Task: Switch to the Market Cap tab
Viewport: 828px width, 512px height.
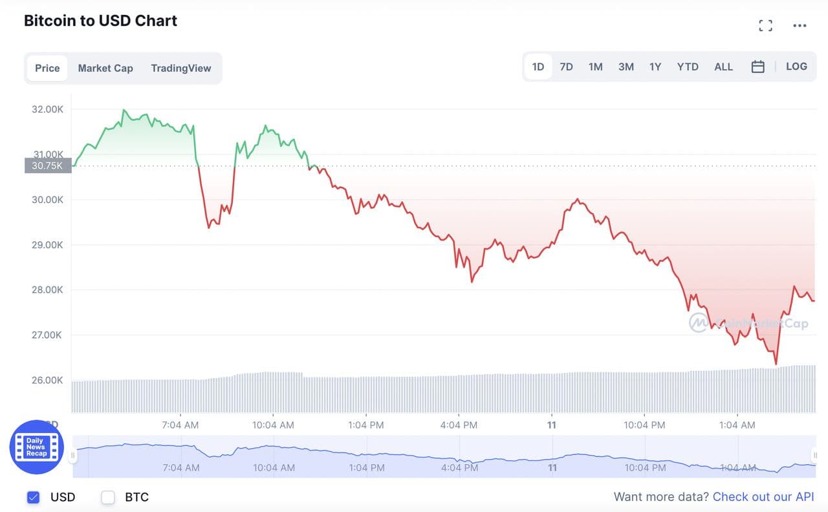Action: coord(105,68)
